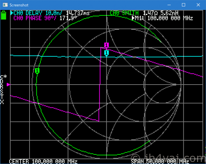206x164 pixels.
Task: Click the CENTER 100.000 000 MHz frequency field
Action: (x=43, y=161)
